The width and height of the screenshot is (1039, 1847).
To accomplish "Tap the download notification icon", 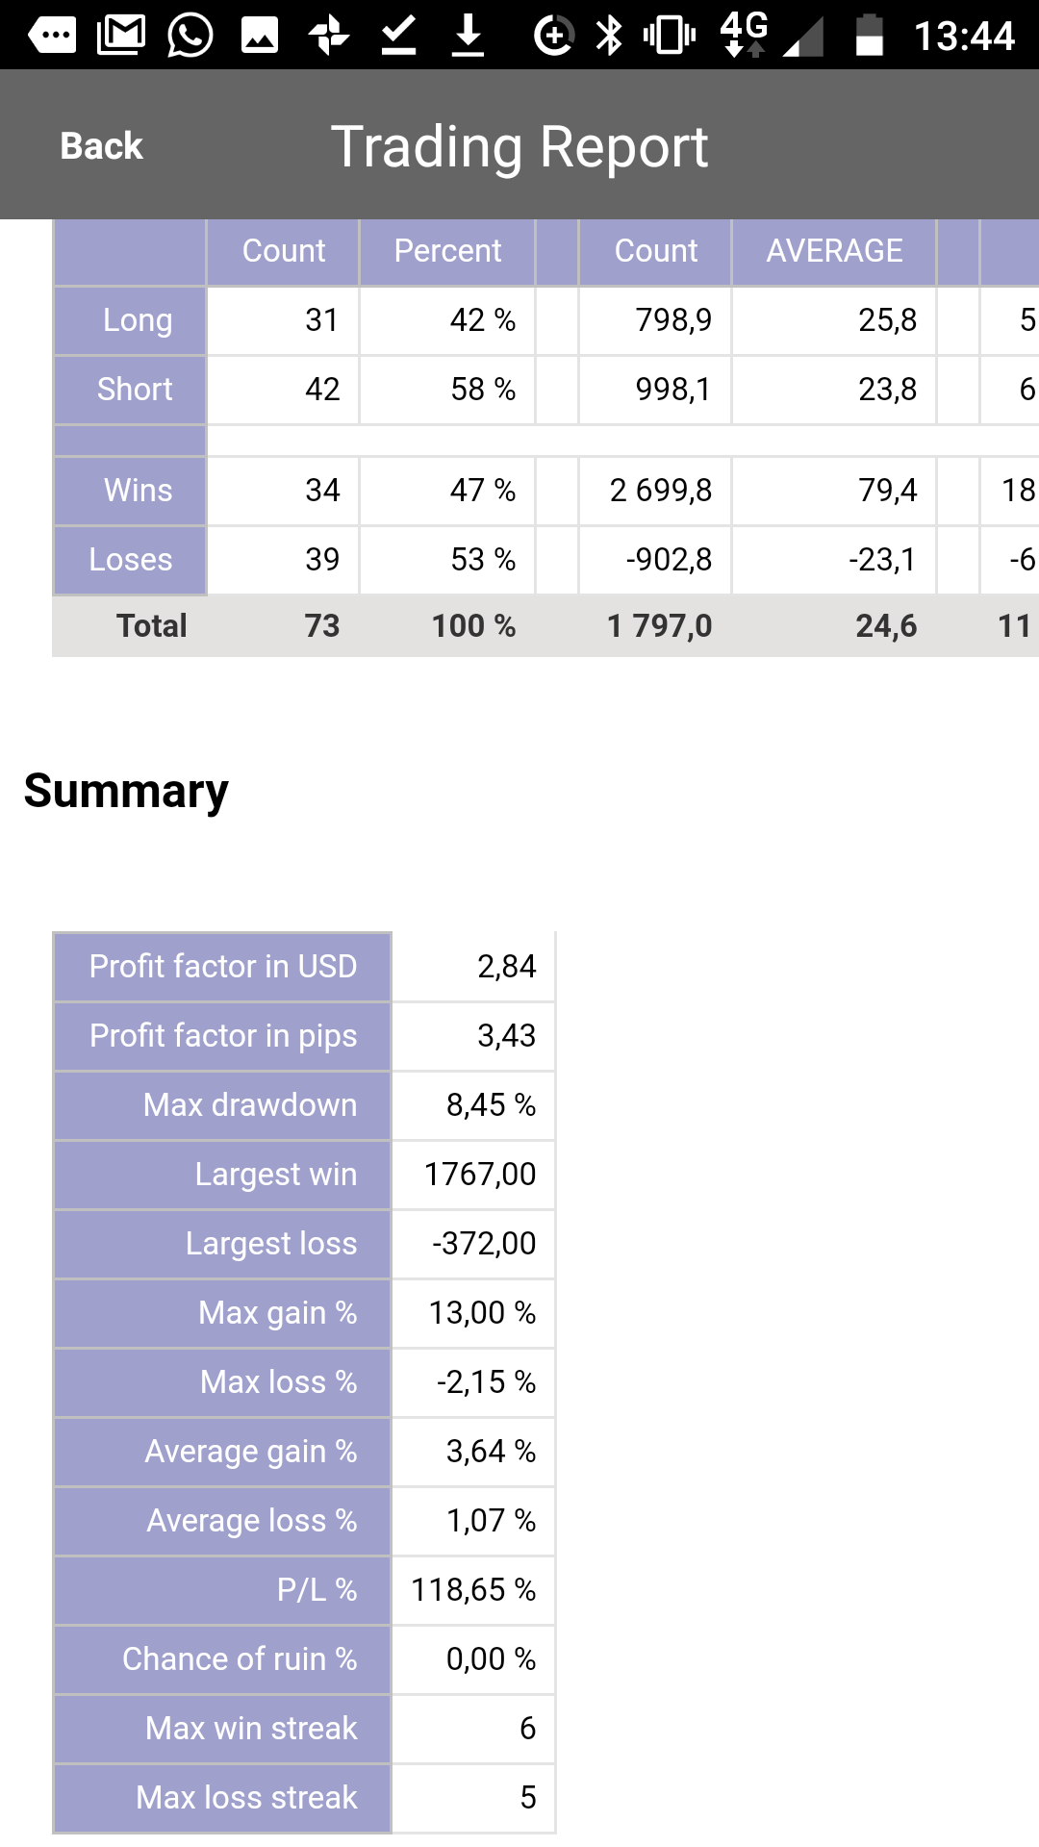I will point(468,36).
